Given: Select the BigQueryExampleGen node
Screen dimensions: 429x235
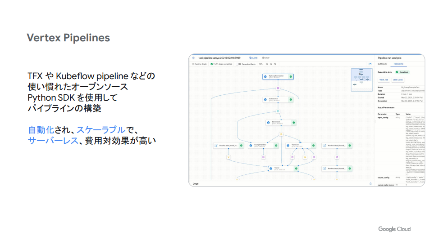Looking at the screenshot, I should coord(278,77).
